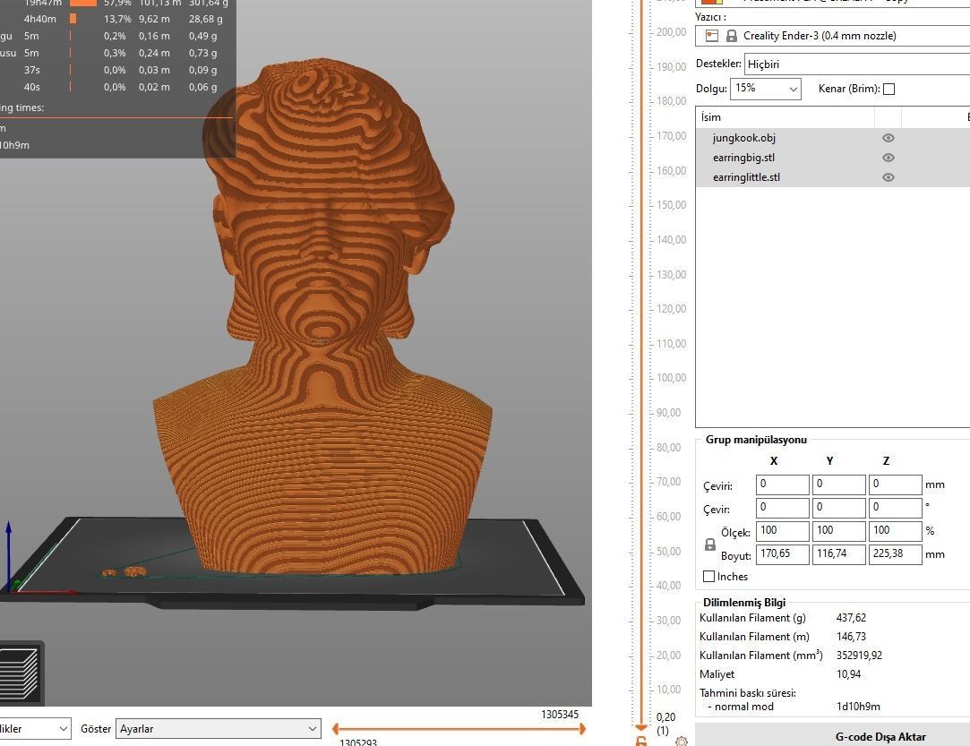Click Çeviri X input field
The height and width of the screenshot is (746, 970).
783,484
